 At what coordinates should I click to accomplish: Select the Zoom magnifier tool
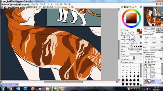[125, 33]
